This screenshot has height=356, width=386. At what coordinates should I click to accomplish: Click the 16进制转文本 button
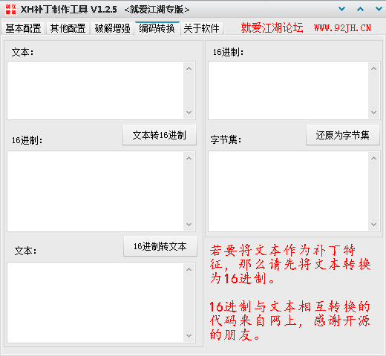coord(160,246)
